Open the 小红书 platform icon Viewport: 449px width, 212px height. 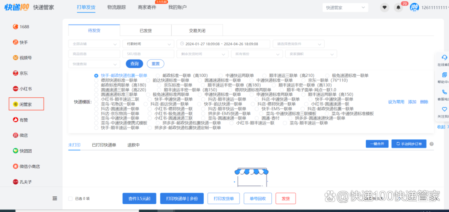[15, 89]
